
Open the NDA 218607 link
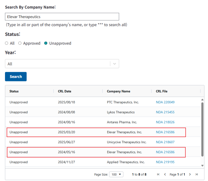tap(165, 142)
